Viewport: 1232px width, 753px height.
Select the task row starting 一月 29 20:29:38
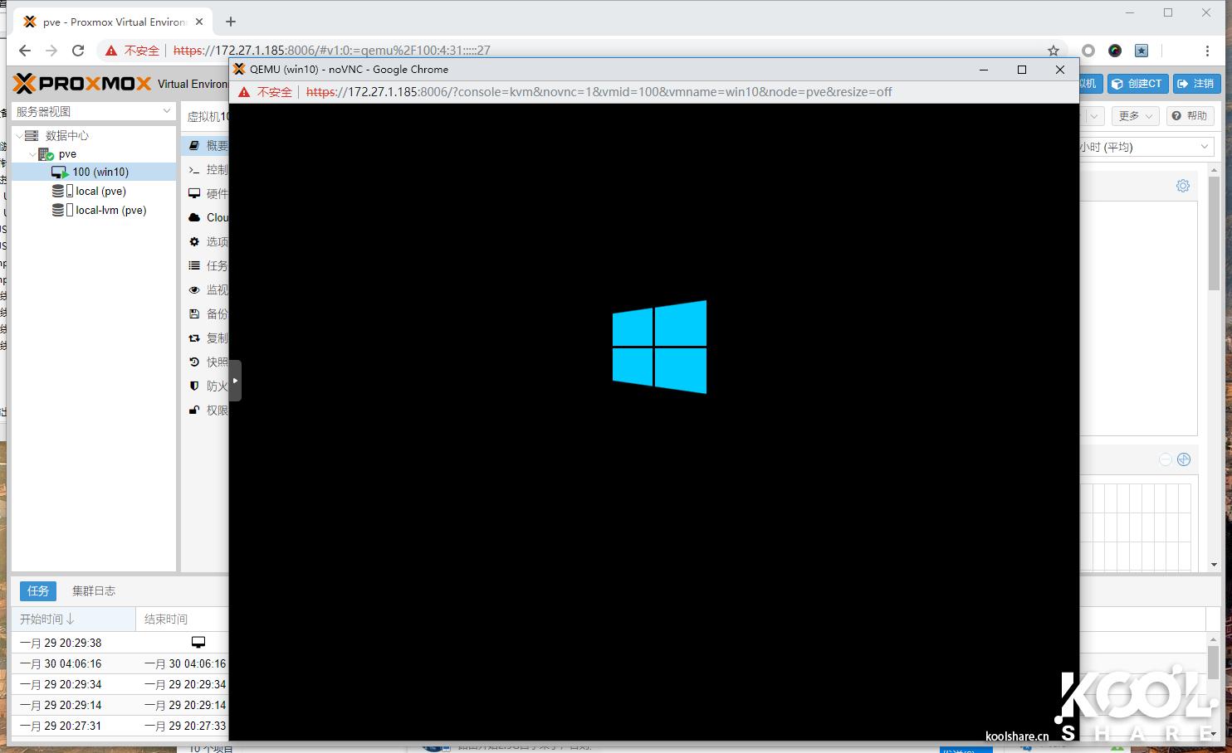pos(120,643)
